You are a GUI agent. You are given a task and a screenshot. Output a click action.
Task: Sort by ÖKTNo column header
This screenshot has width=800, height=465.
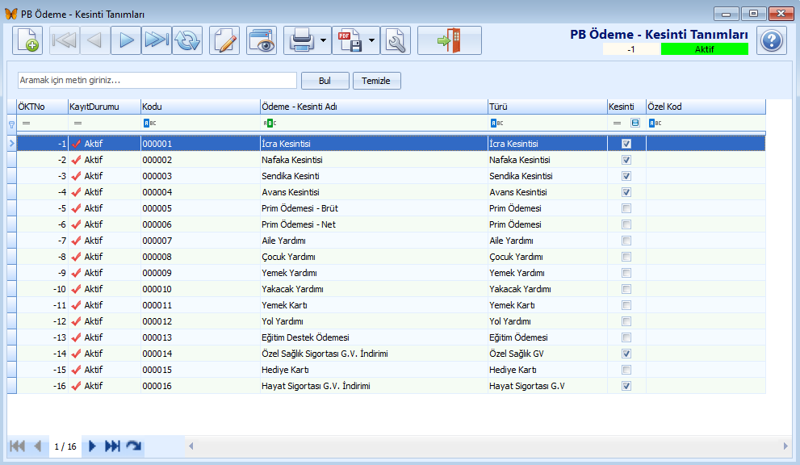point(42,107)
